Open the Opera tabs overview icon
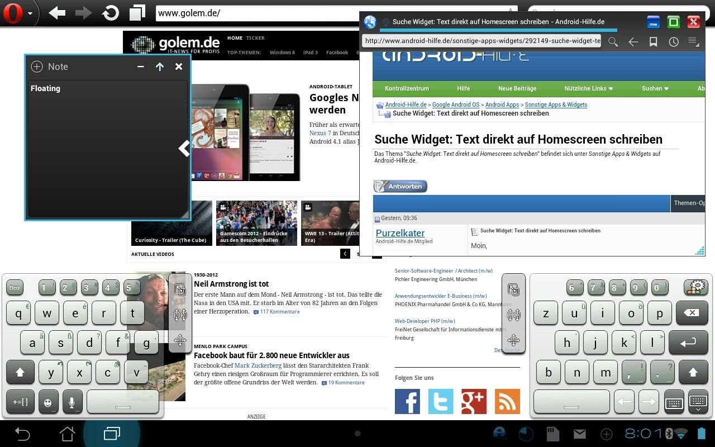Image resolution: width=715 pixels, height=447 pixels. click(x=137, y=12)
